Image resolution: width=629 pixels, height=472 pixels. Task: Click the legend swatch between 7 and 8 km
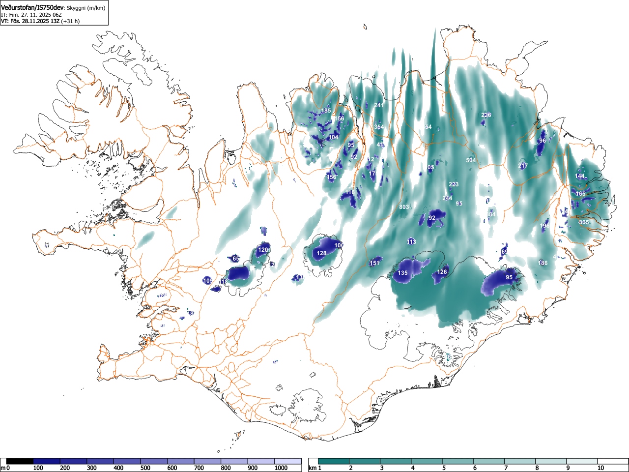point(521,461)
